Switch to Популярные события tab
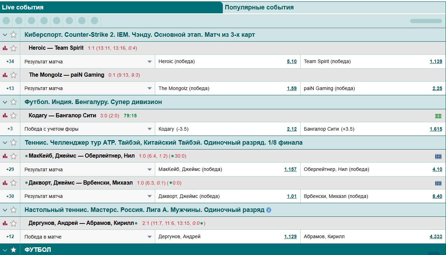 pyautogui.click(x=259, y=7)
